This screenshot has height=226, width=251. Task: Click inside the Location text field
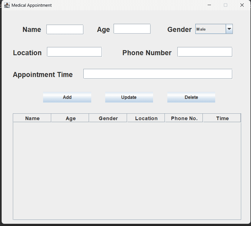[74, 52]
